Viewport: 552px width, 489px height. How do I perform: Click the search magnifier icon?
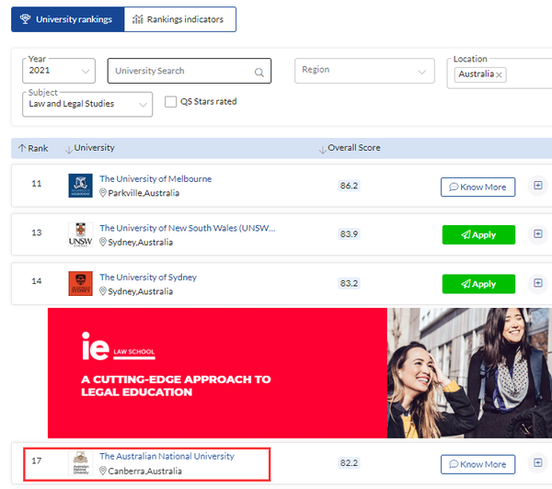pos(259,72)
